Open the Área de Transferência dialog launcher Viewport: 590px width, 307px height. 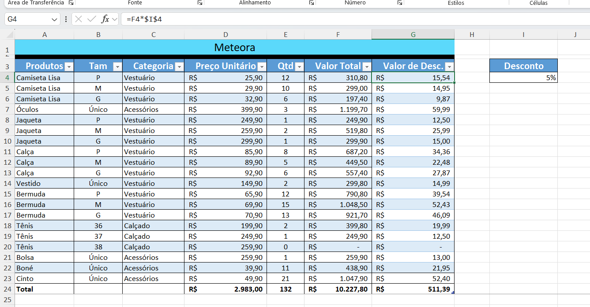[x=71, y=3]
